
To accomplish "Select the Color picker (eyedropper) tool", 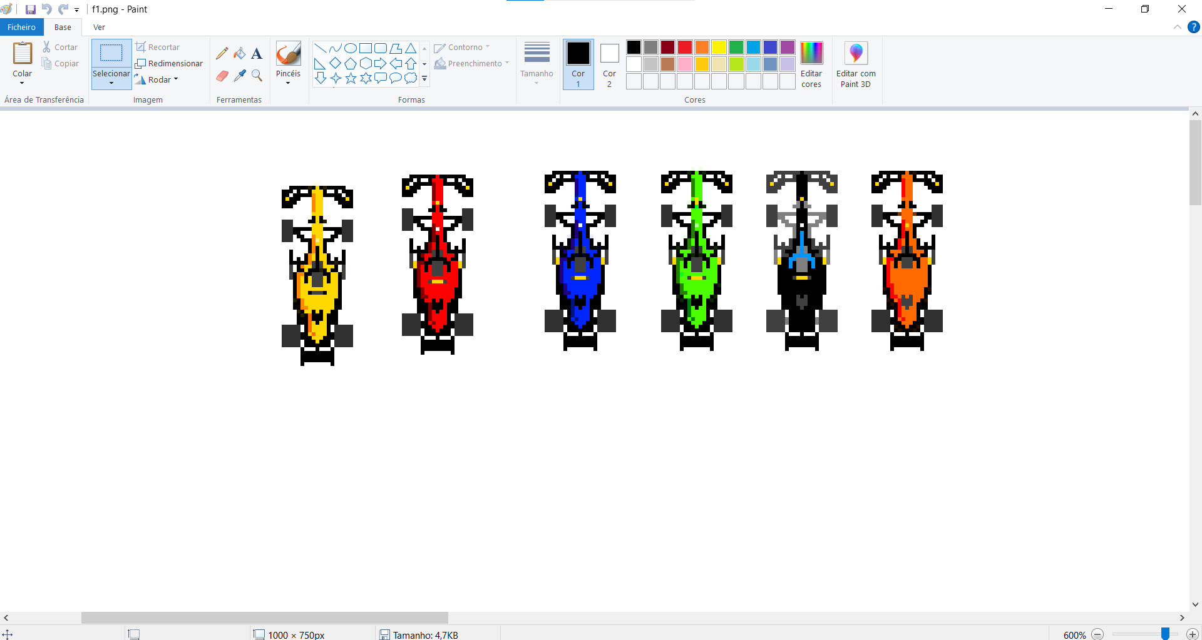I will pos(240,76).
